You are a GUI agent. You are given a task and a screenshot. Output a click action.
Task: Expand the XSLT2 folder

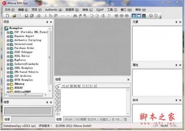pos(8,88)
